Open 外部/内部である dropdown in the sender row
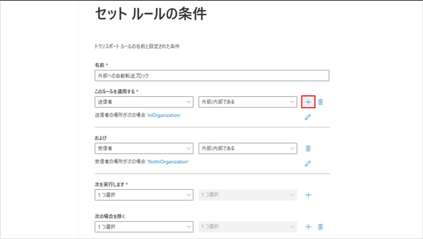 [x=248, y=102]
